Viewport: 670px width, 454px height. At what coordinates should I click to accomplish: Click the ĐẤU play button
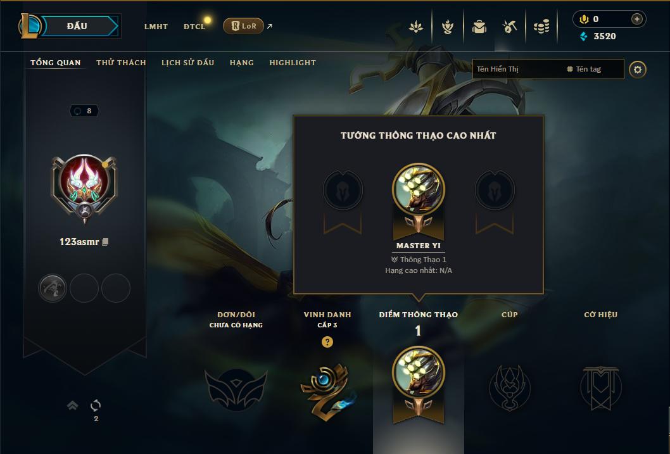click(x=77, y=26)
